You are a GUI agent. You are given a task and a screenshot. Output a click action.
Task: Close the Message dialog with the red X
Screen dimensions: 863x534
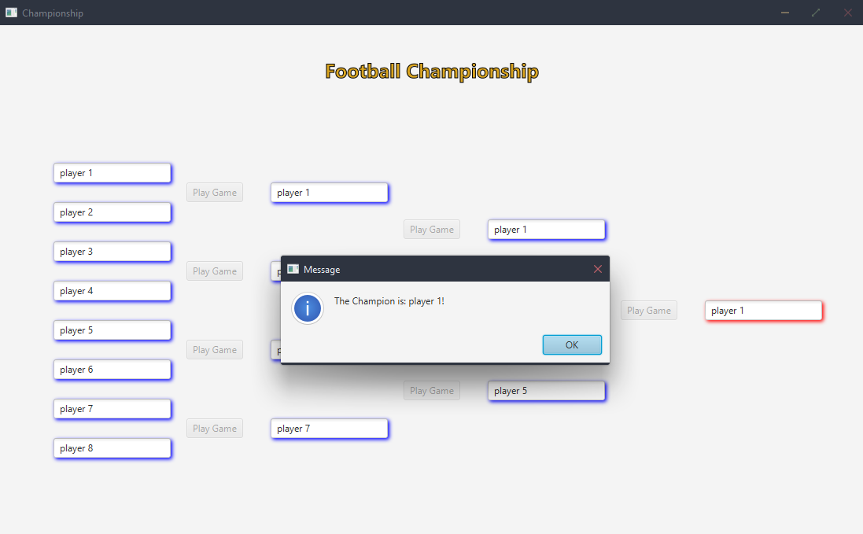(x=598, y=269)
